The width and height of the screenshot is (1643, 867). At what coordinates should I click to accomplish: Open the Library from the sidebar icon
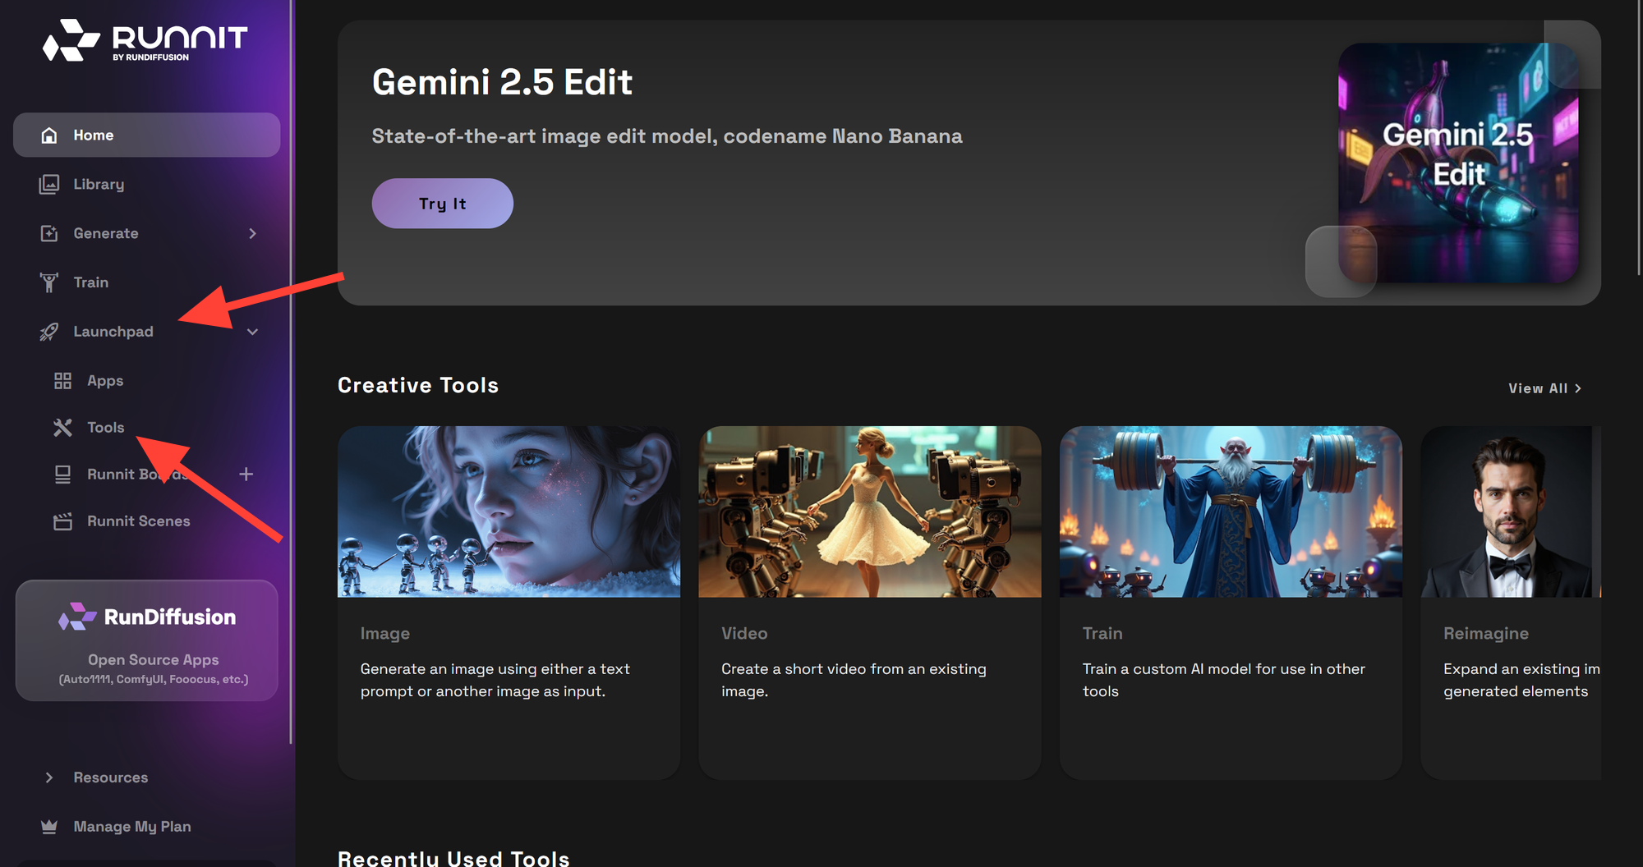point(49,183)
